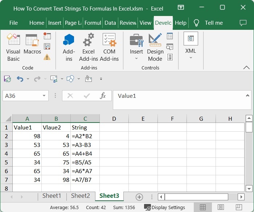This screenshot has height=212, width=254.
Task: Switch to the Sheet1 tab
Action: (x=52, y=196)
